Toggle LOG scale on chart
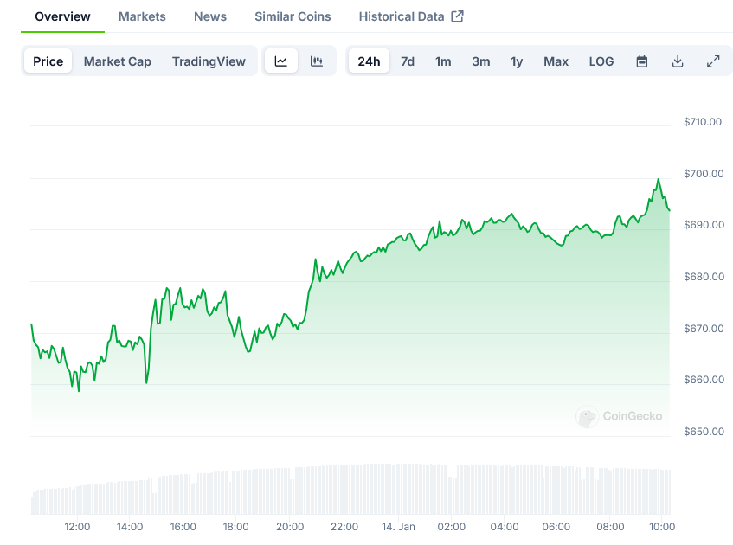 click(601, 61)
